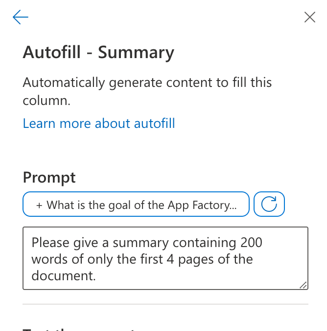Close the Autofill panel with X
Viewport: 327px width, 331px height.
click(309, 18)
